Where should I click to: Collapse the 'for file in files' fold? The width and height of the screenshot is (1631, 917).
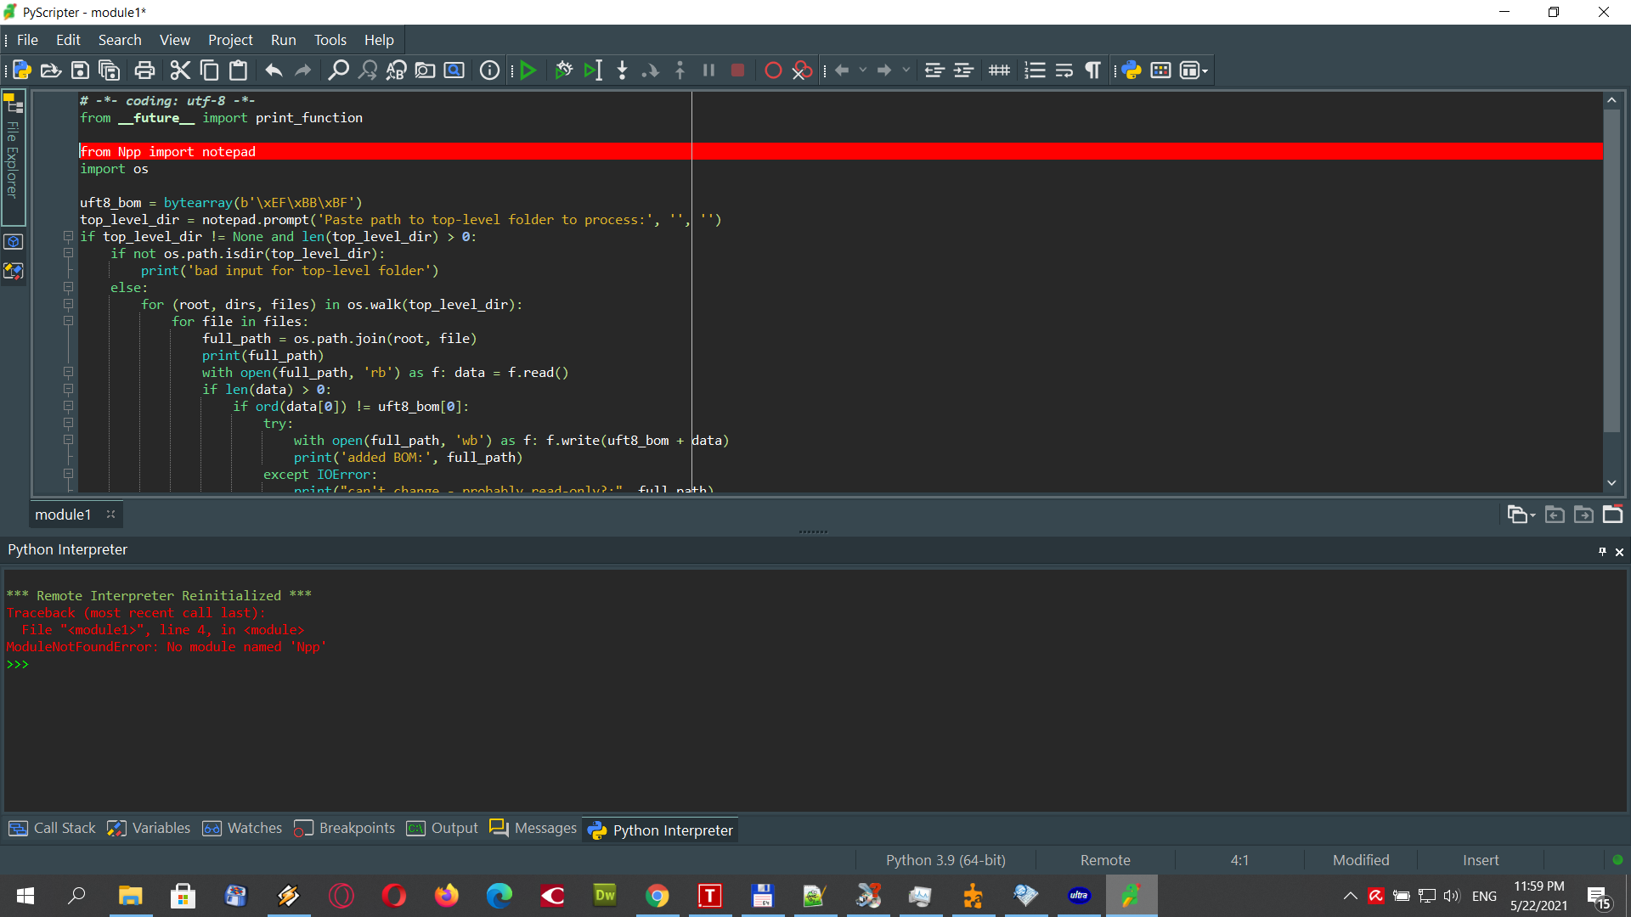[68, 321]
